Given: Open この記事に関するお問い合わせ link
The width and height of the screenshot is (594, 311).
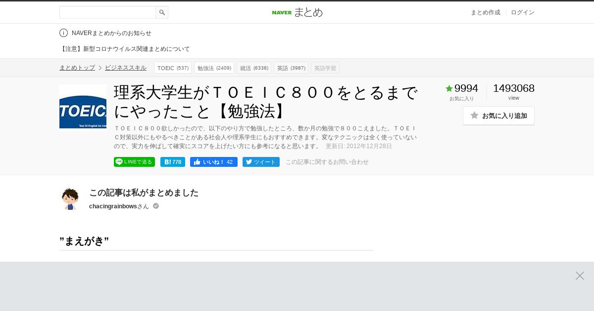Looking at the screenshot, I should 327,162.
